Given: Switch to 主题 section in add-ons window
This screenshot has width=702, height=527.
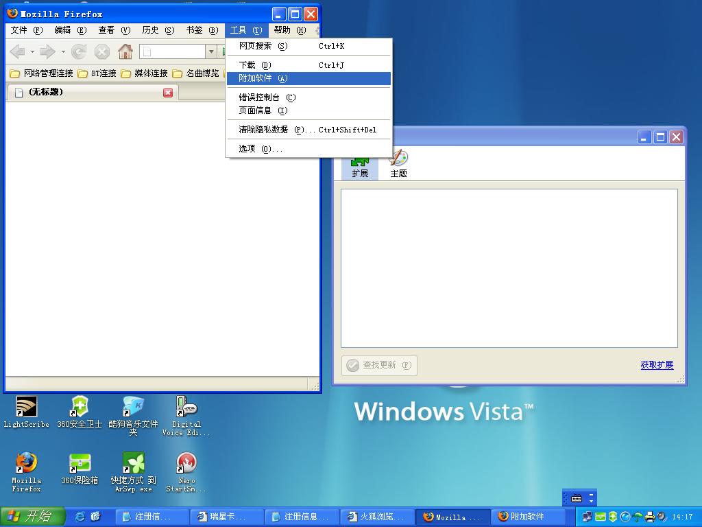Looking at the screenshot, I should click(398, 165).
